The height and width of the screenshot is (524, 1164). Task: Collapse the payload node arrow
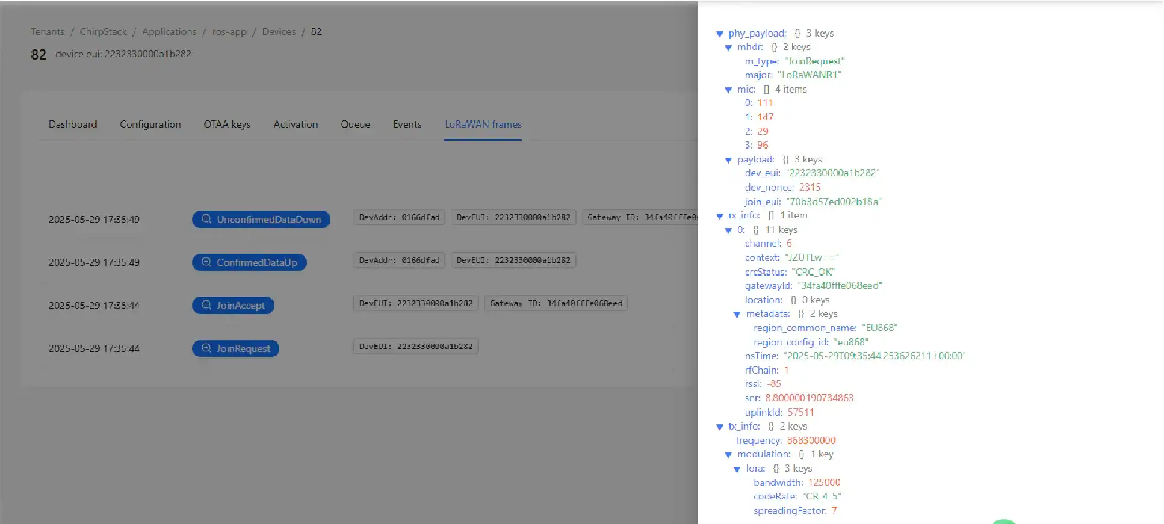click(x=728, y=160)
